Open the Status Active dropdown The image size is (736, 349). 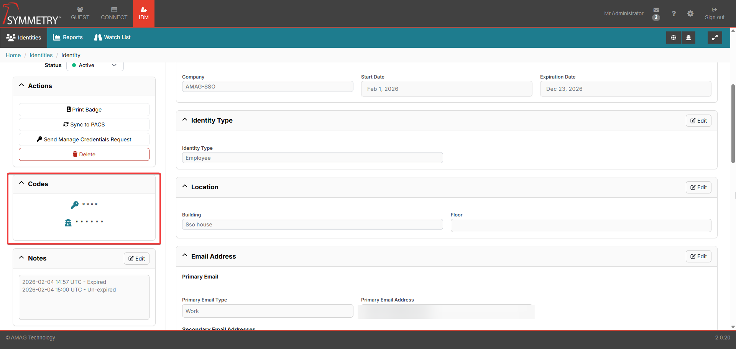coord(95,66)
